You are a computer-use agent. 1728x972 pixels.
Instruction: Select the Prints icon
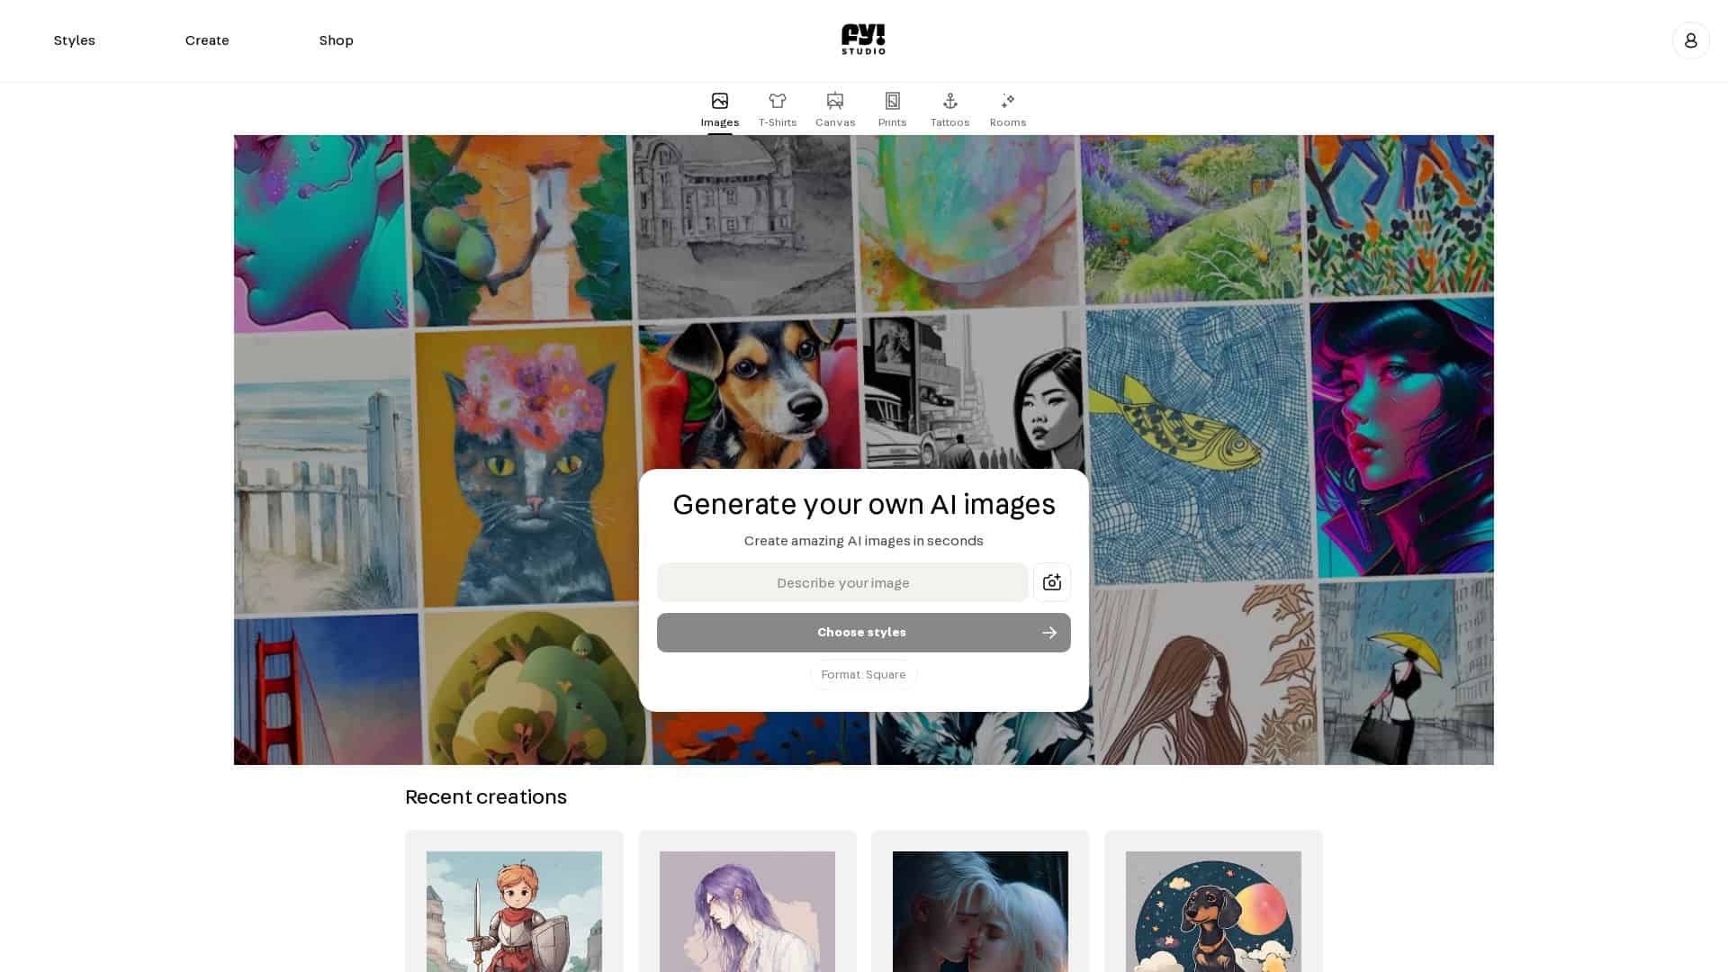click(892, 101)
